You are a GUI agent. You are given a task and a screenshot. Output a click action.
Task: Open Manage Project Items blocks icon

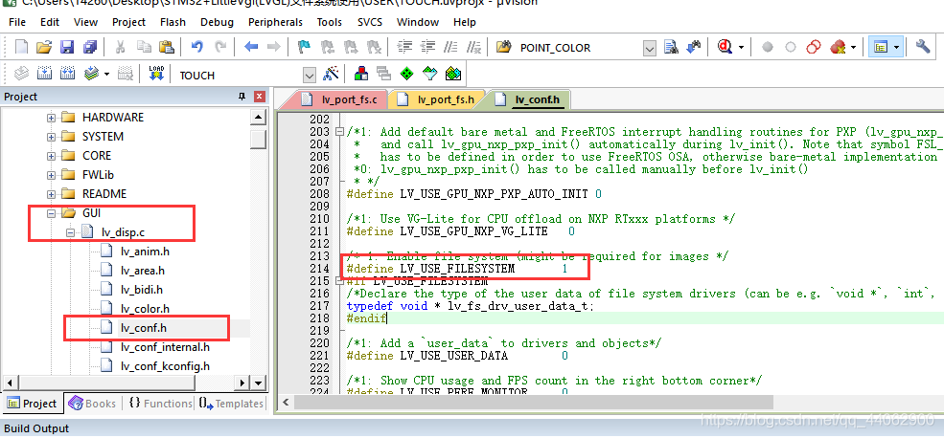[361, 74]
